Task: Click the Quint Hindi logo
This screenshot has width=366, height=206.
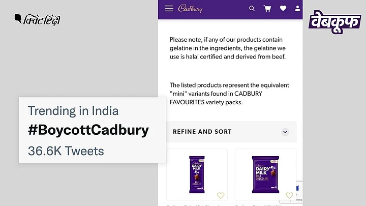Action: pos(37,20)
